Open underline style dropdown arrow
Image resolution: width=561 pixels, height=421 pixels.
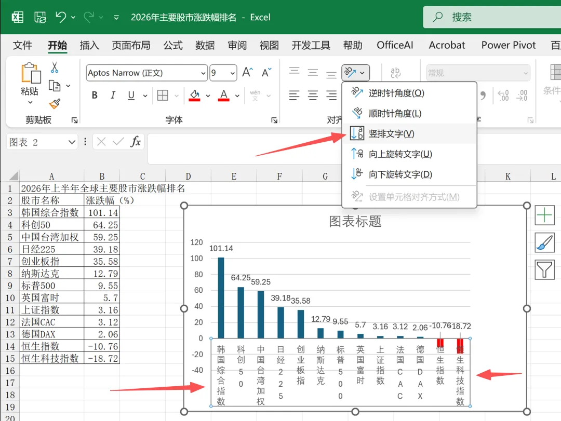[145, 96]
